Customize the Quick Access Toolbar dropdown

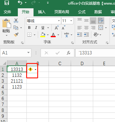48,3
